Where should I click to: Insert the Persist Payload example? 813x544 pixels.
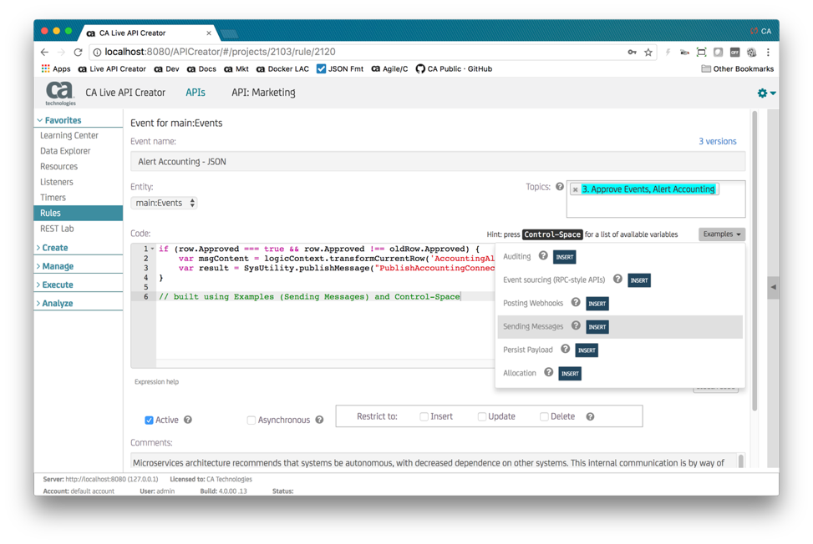[587, 350]
